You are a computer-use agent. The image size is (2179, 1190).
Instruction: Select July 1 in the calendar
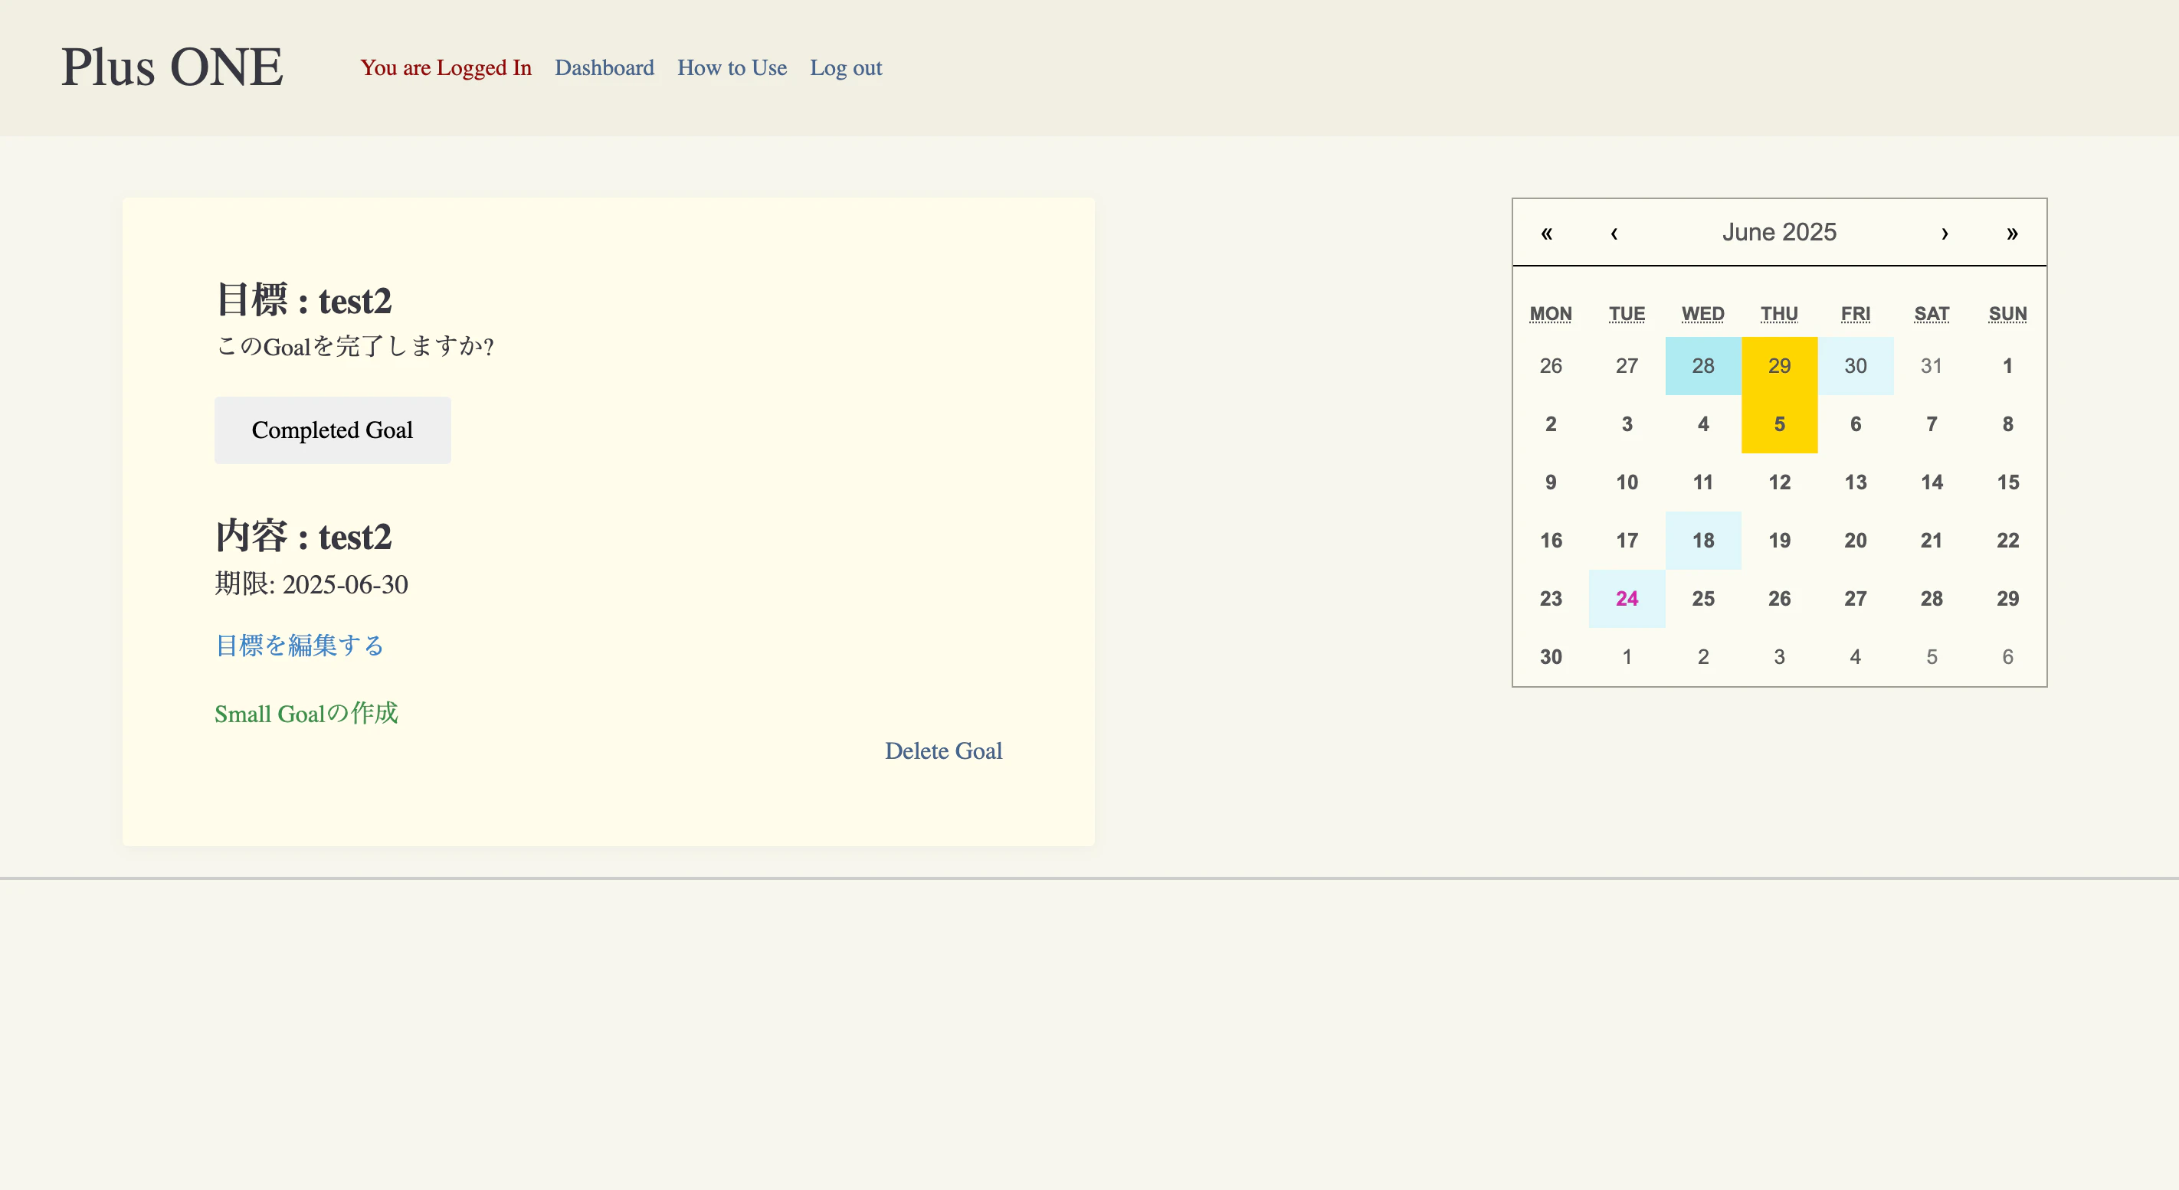point(1627,657)
